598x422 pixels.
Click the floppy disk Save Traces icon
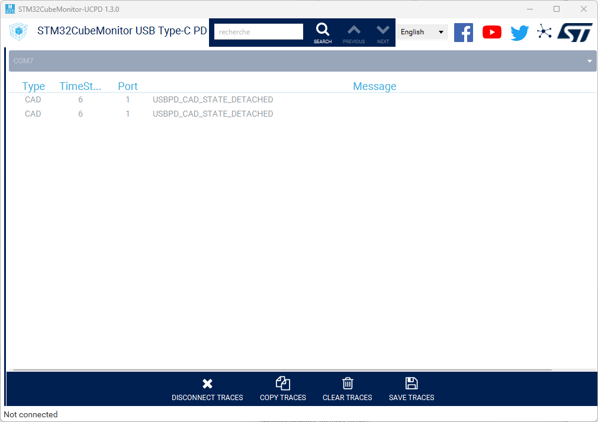click(x=411, y=383)
